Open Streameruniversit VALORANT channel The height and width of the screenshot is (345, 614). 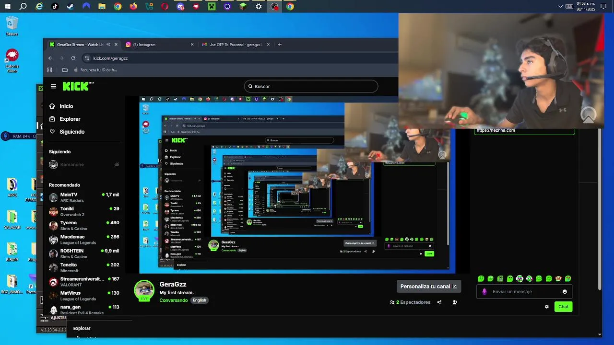(x=84, y=282)
